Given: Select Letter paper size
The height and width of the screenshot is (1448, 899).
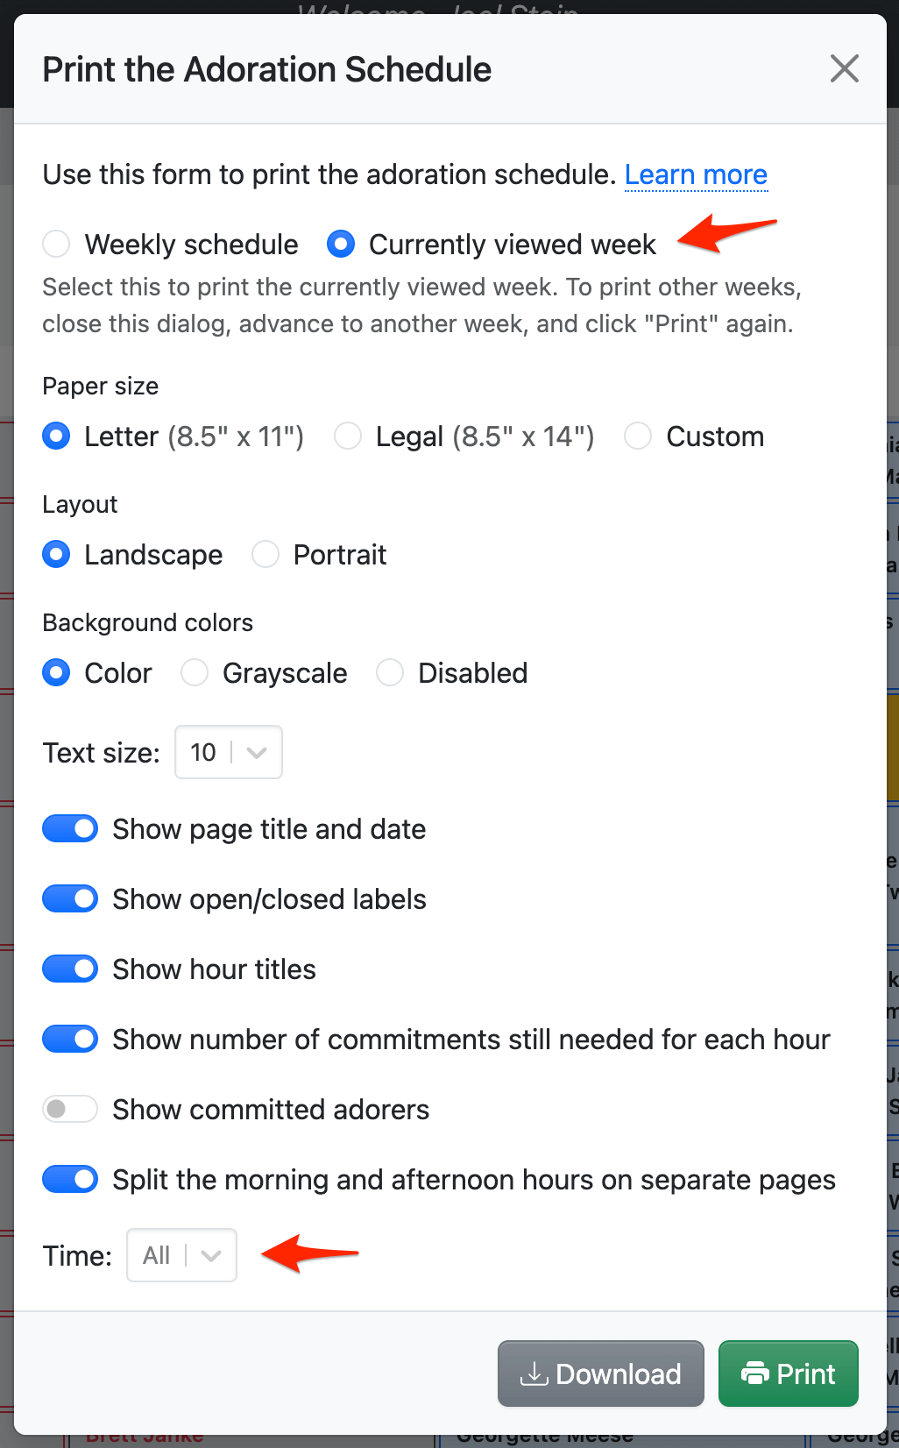Looking at the screenshot, I should [x=57, y=437].
